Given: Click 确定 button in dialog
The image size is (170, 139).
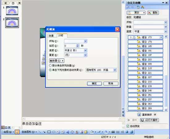Looking at the screenshot, I should pyautogui.click(x=94, y=83).
